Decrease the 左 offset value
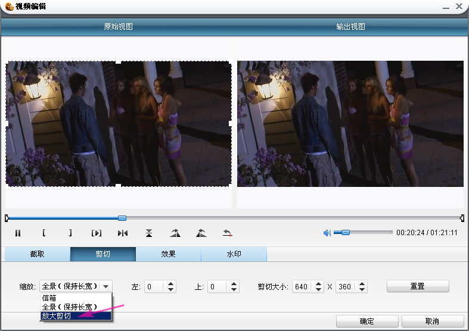Image resolution: width=469 pixels, height=331 pixels. point(170,289)
